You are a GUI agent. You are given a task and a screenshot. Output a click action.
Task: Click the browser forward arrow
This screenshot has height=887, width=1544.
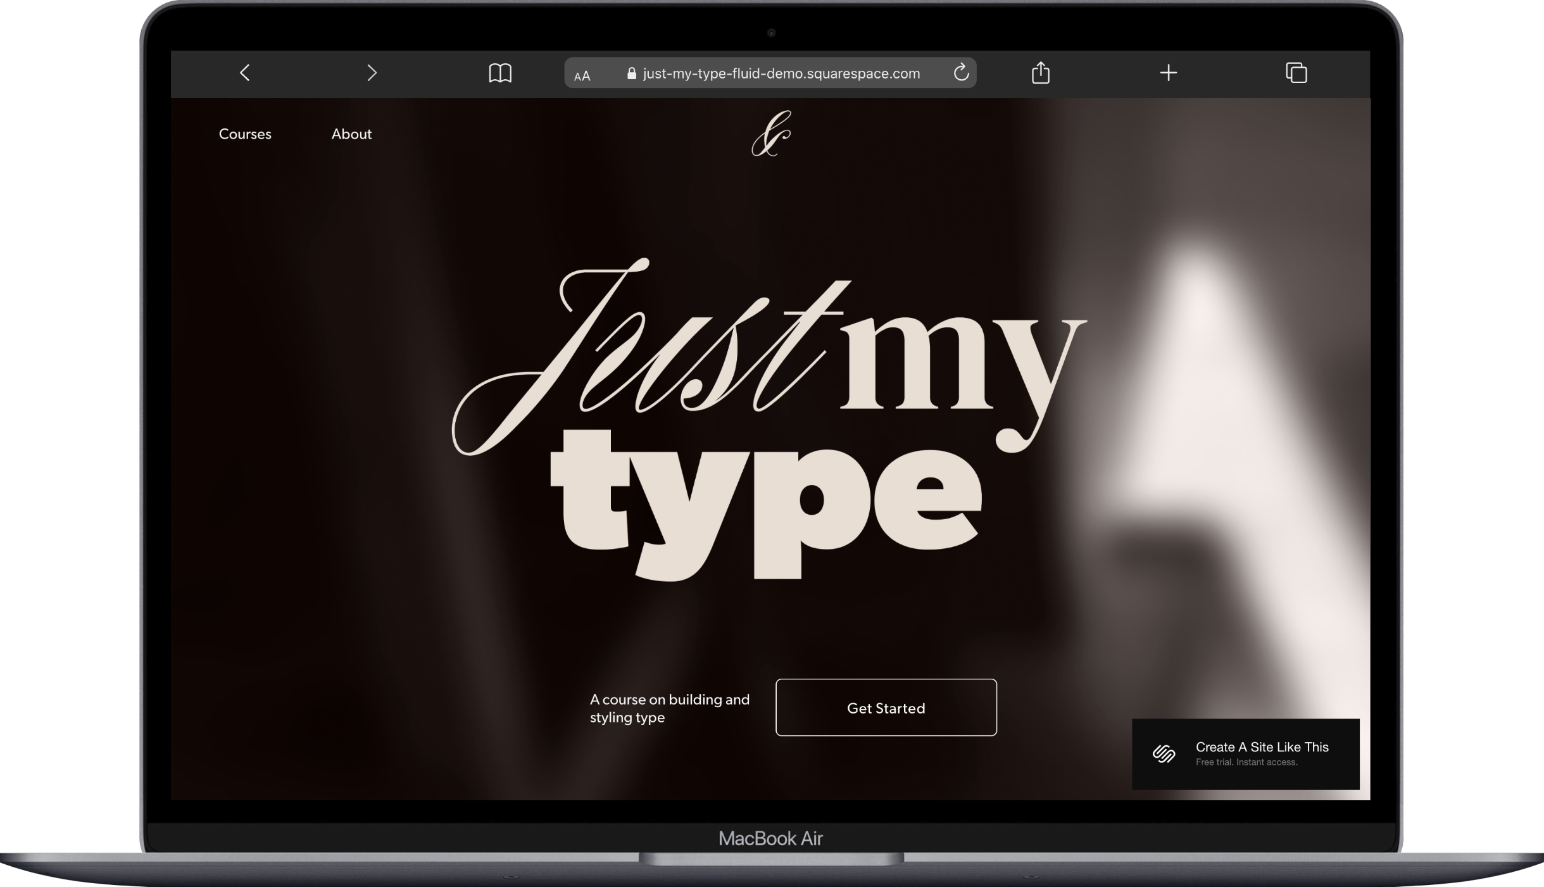[372, 73]
